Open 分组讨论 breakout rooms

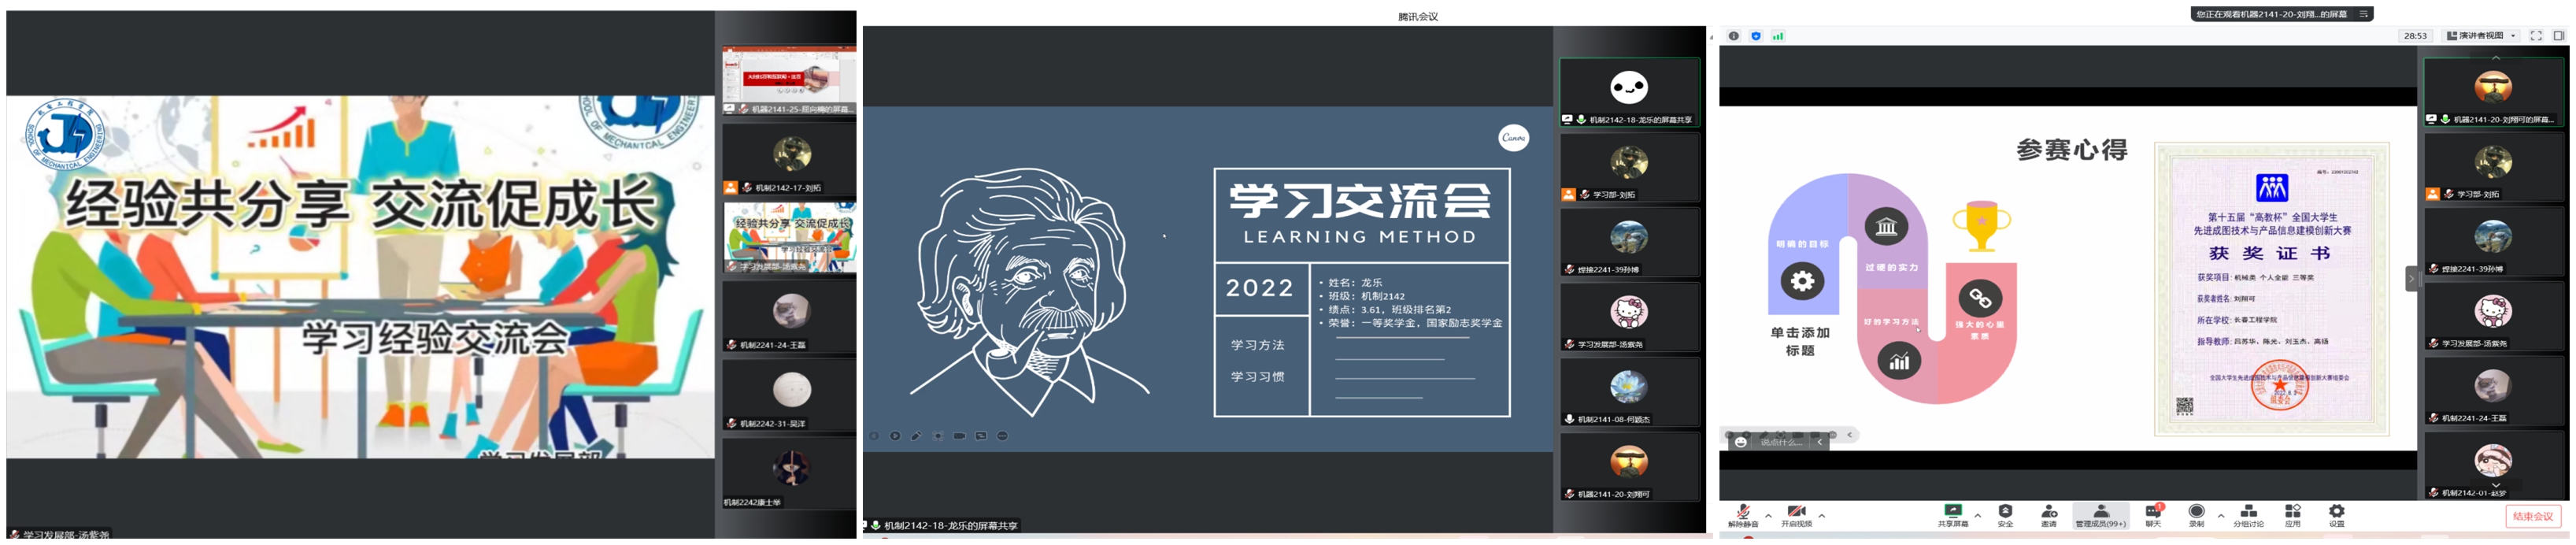2248,517
